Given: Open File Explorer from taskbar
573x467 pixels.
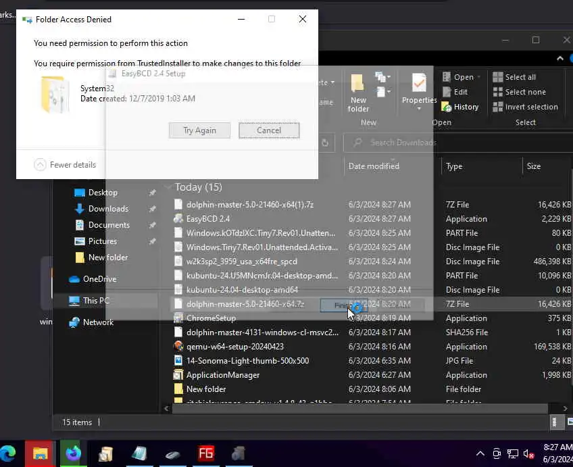Looking at the screenshot, I should [40, 453].
